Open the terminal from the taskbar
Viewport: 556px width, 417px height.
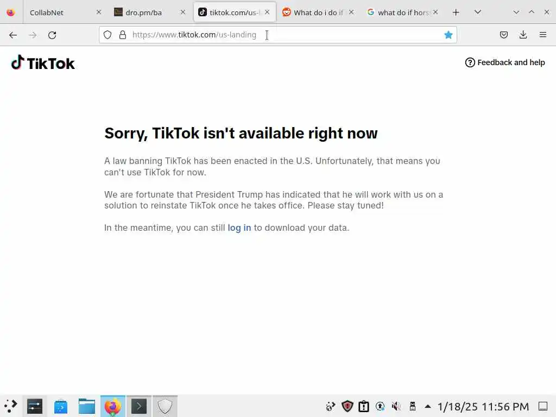pos(138,406)
